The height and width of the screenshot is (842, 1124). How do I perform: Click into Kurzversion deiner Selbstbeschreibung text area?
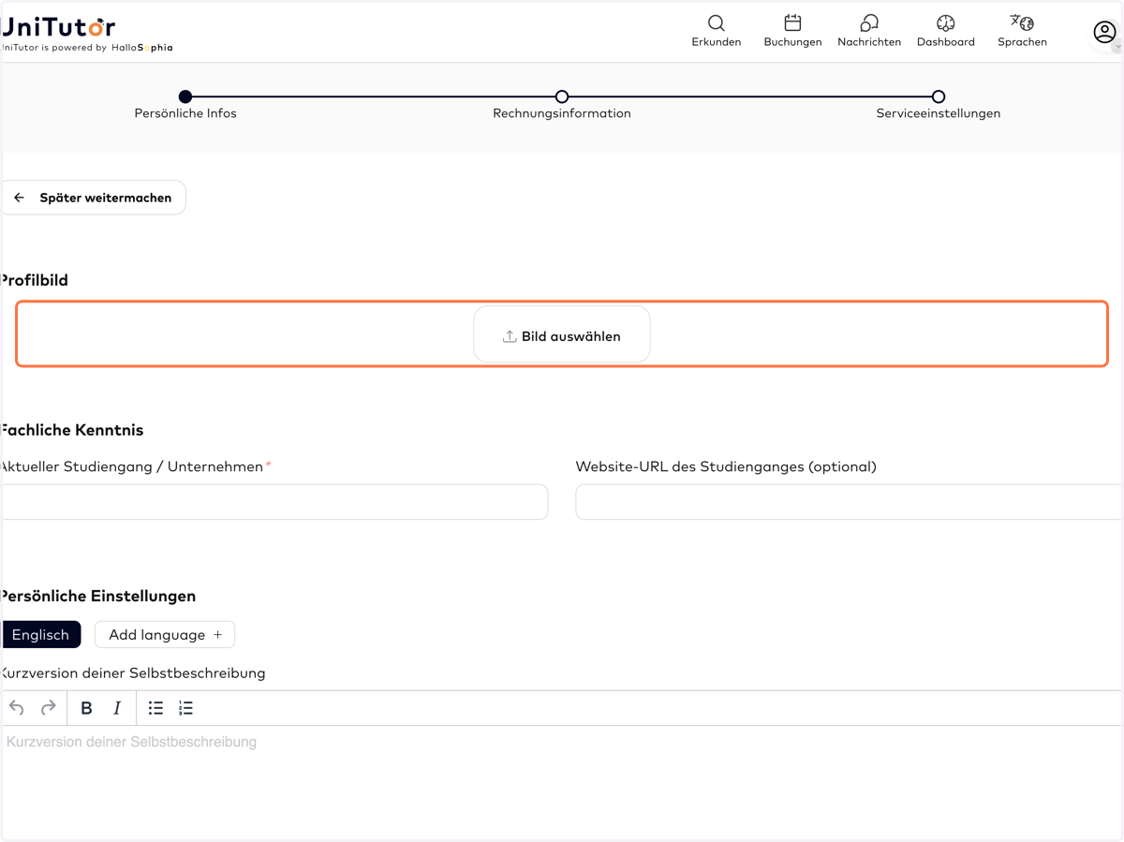coord(562,782)
